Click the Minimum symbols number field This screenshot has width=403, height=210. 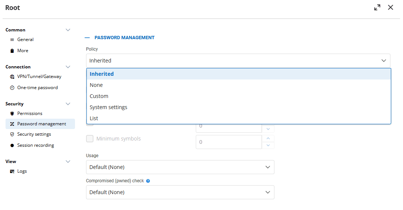[229, 142]
